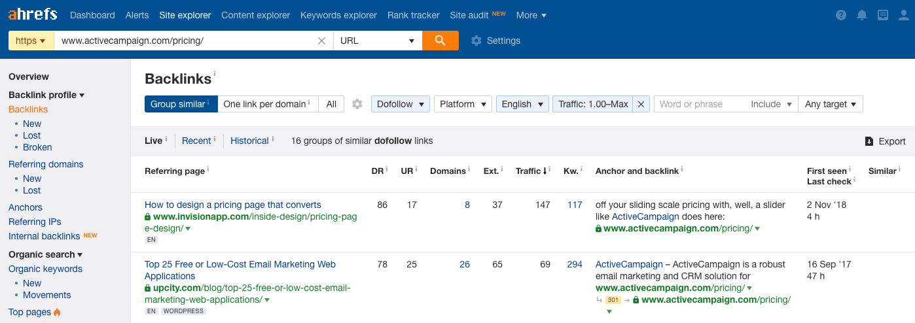Switch to the Historical tab

(249, 141)
